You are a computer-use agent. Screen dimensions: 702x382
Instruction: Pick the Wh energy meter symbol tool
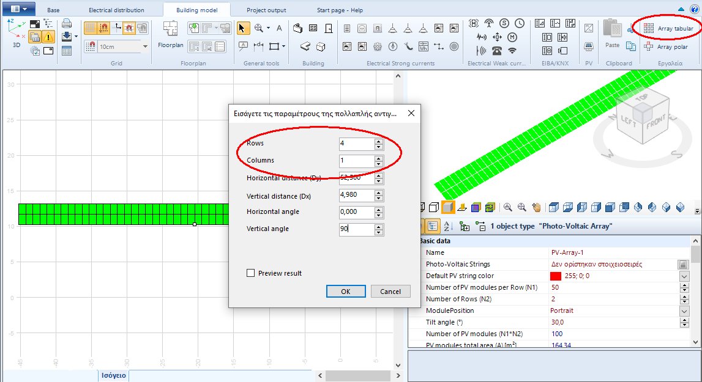(423, 46)
